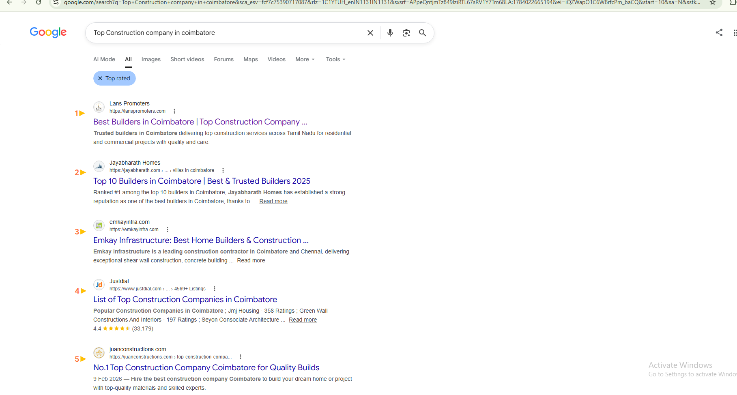The height and width of the screenshot is (395, 737).
Task: Switch to Short videos tab
Action: click(x=187, y=59)
